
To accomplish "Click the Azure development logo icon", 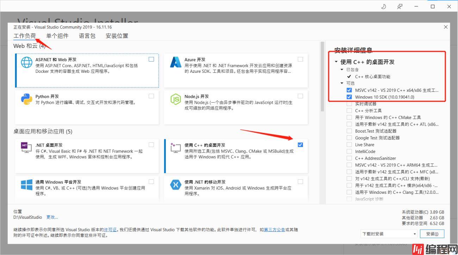I will click(x=175, y=62).
